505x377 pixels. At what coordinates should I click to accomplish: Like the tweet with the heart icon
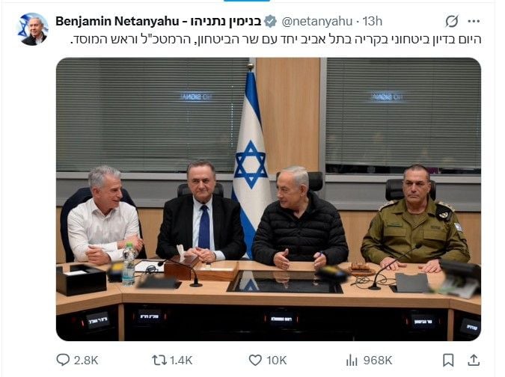255,360
